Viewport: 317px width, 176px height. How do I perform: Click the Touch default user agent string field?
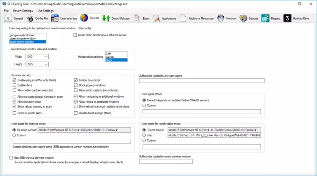pos(214,130)
